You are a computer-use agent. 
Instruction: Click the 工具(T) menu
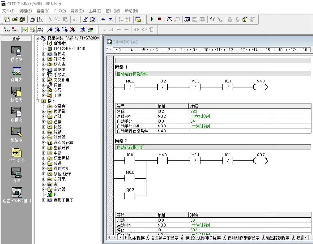click(95, 11)
